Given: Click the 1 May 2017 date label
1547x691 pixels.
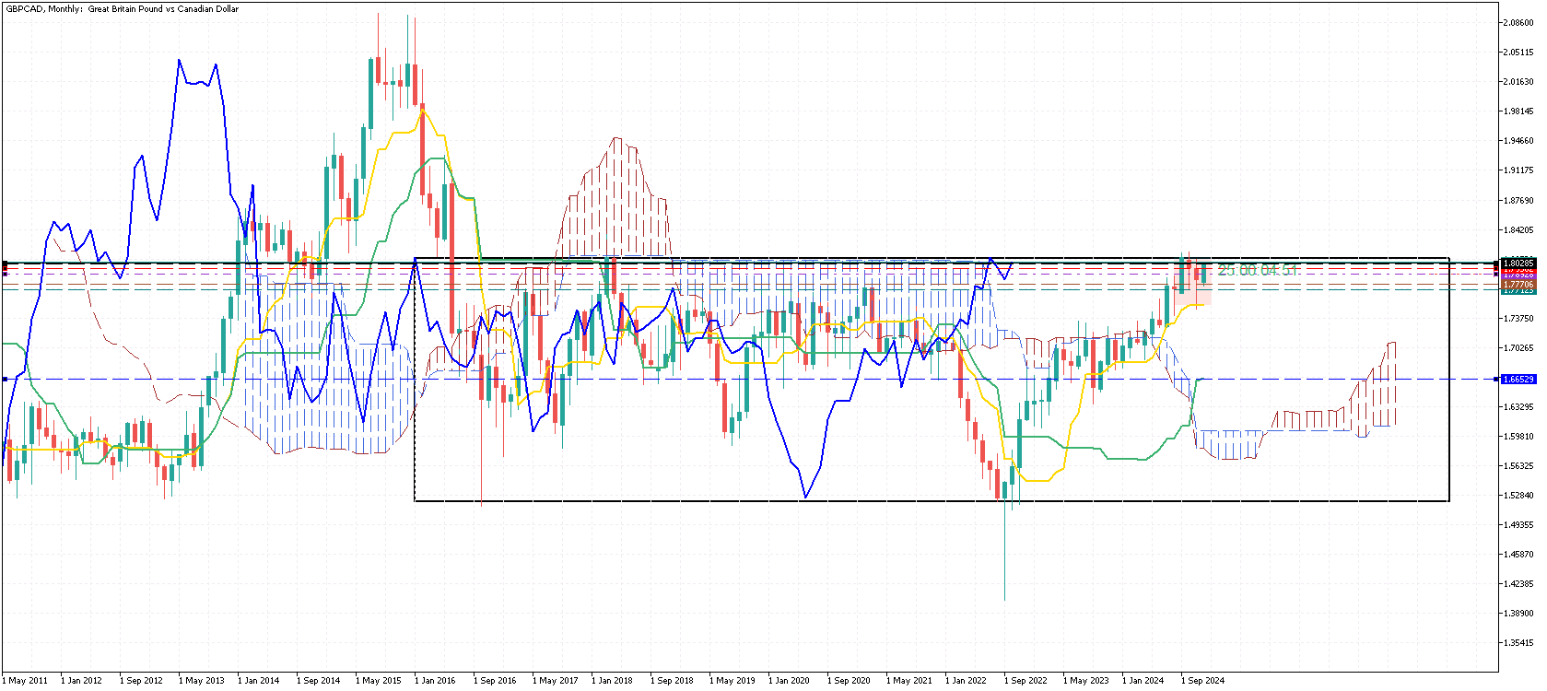Looking at the screenshot, I should [x=555, y=681].
